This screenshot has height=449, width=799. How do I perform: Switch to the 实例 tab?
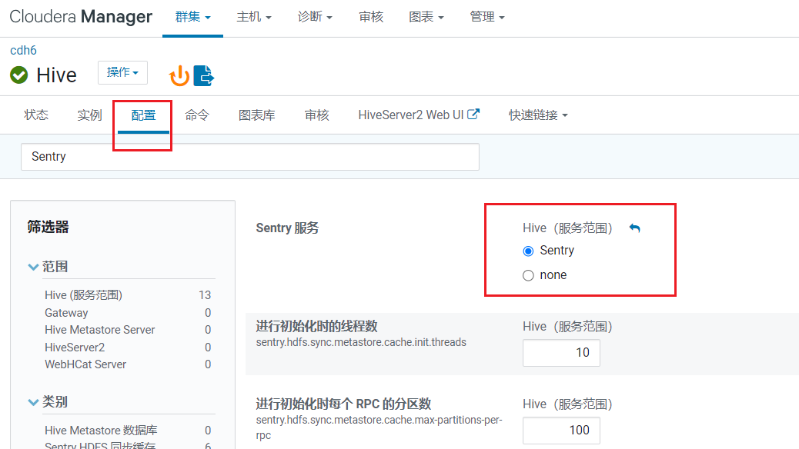90,115
